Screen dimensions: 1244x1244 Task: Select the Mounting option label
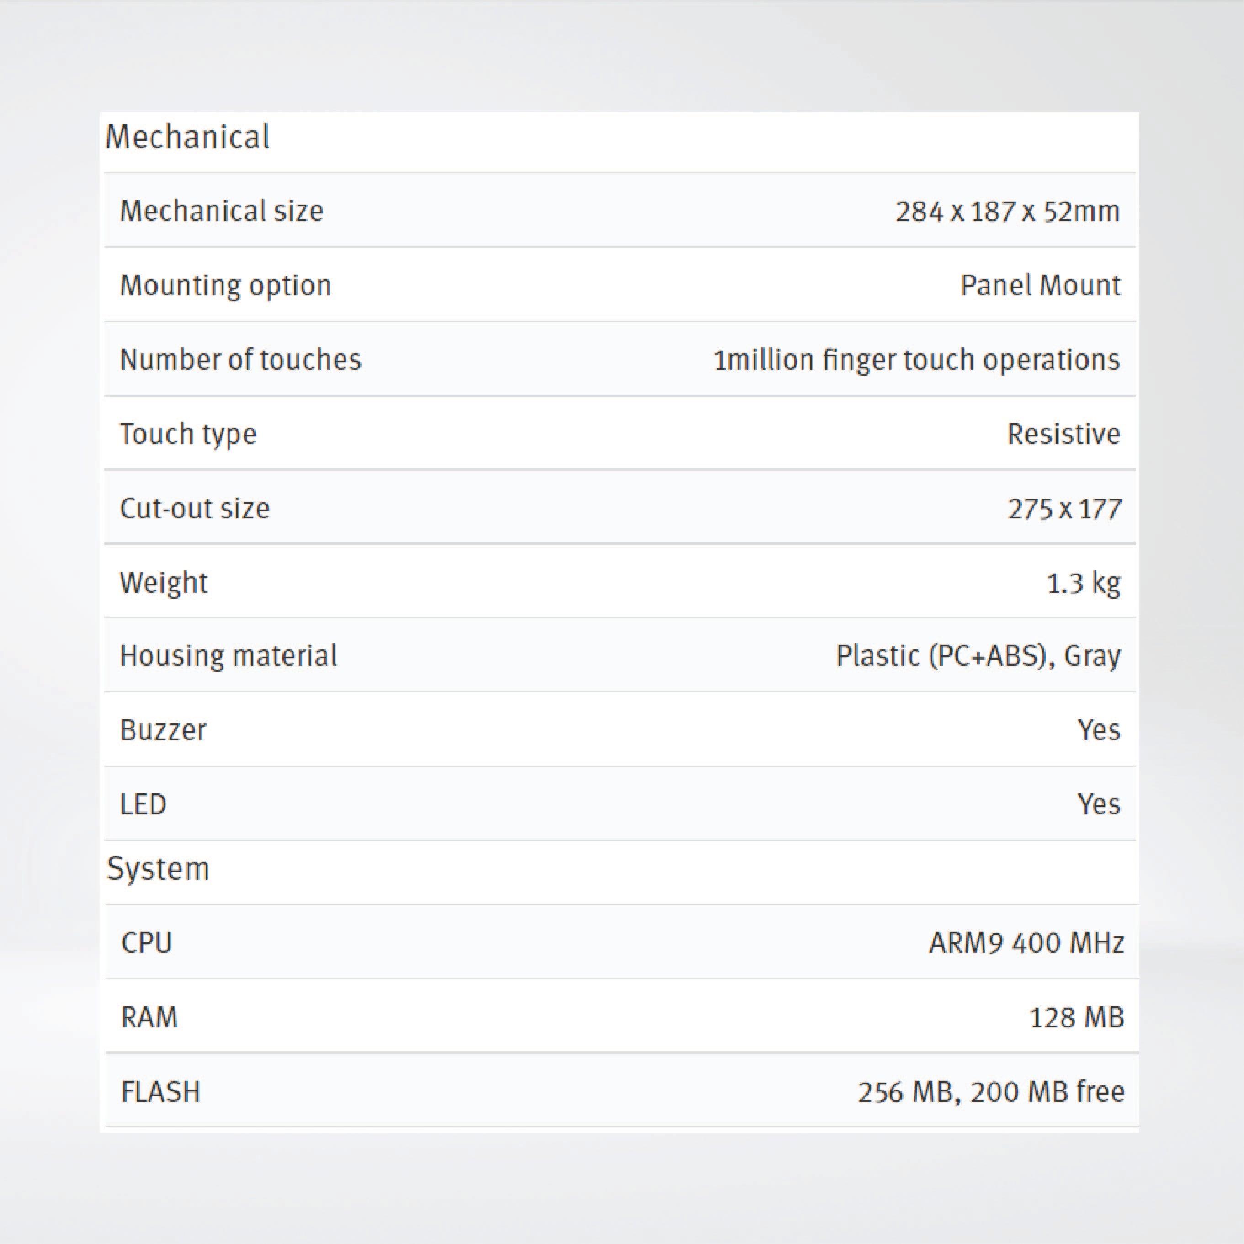pyautogui.click(x=225, y=285)
